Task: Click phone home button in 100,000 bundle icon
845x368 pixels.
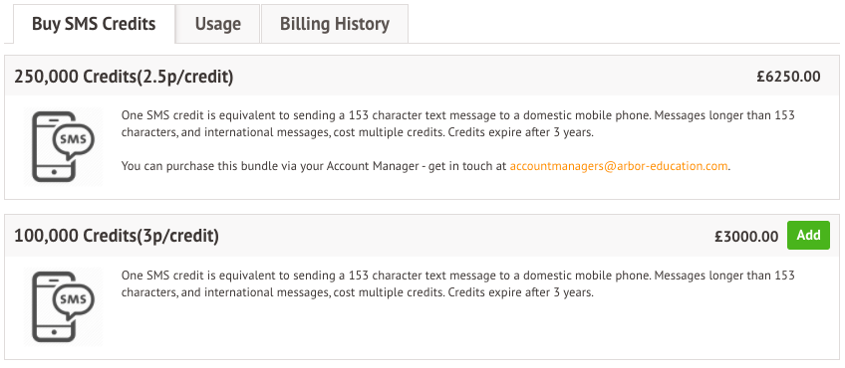Action: [54, 332]
